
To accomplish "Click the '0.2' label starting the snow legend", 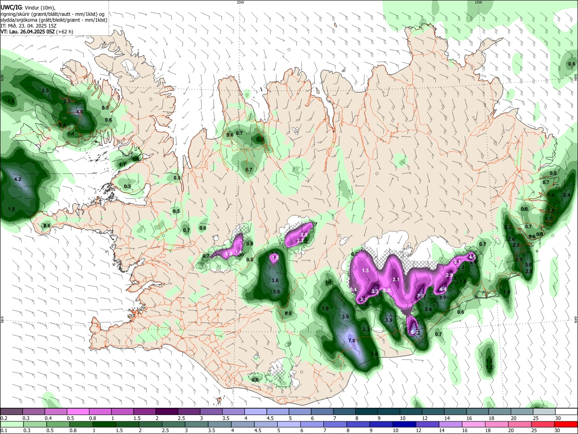I will click(x=4, y=418).
